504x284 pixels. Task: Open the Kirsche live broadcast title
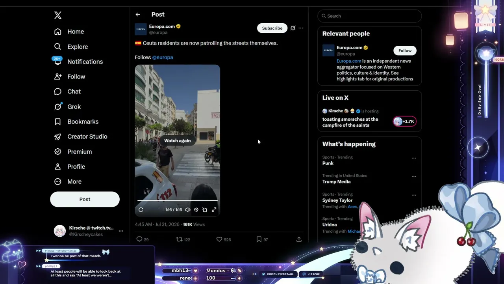[x=350, y=122]
